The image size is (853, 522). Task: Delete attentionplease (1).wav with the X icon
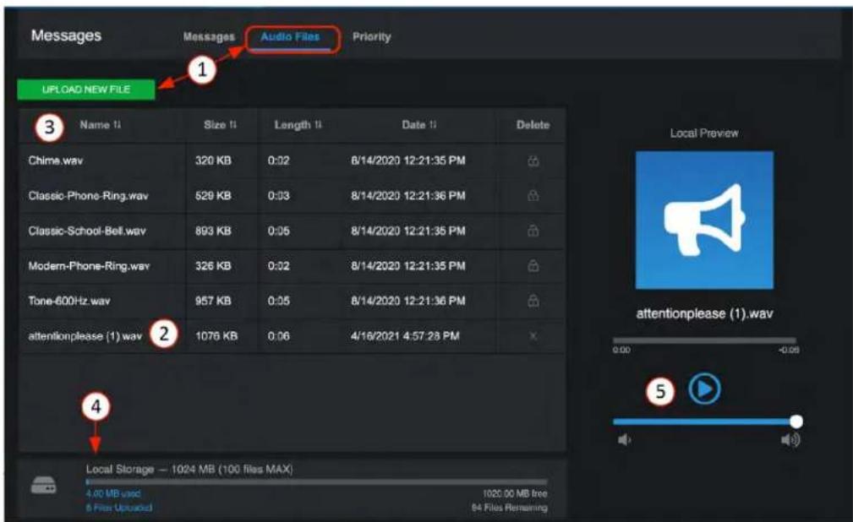(533, 336)
